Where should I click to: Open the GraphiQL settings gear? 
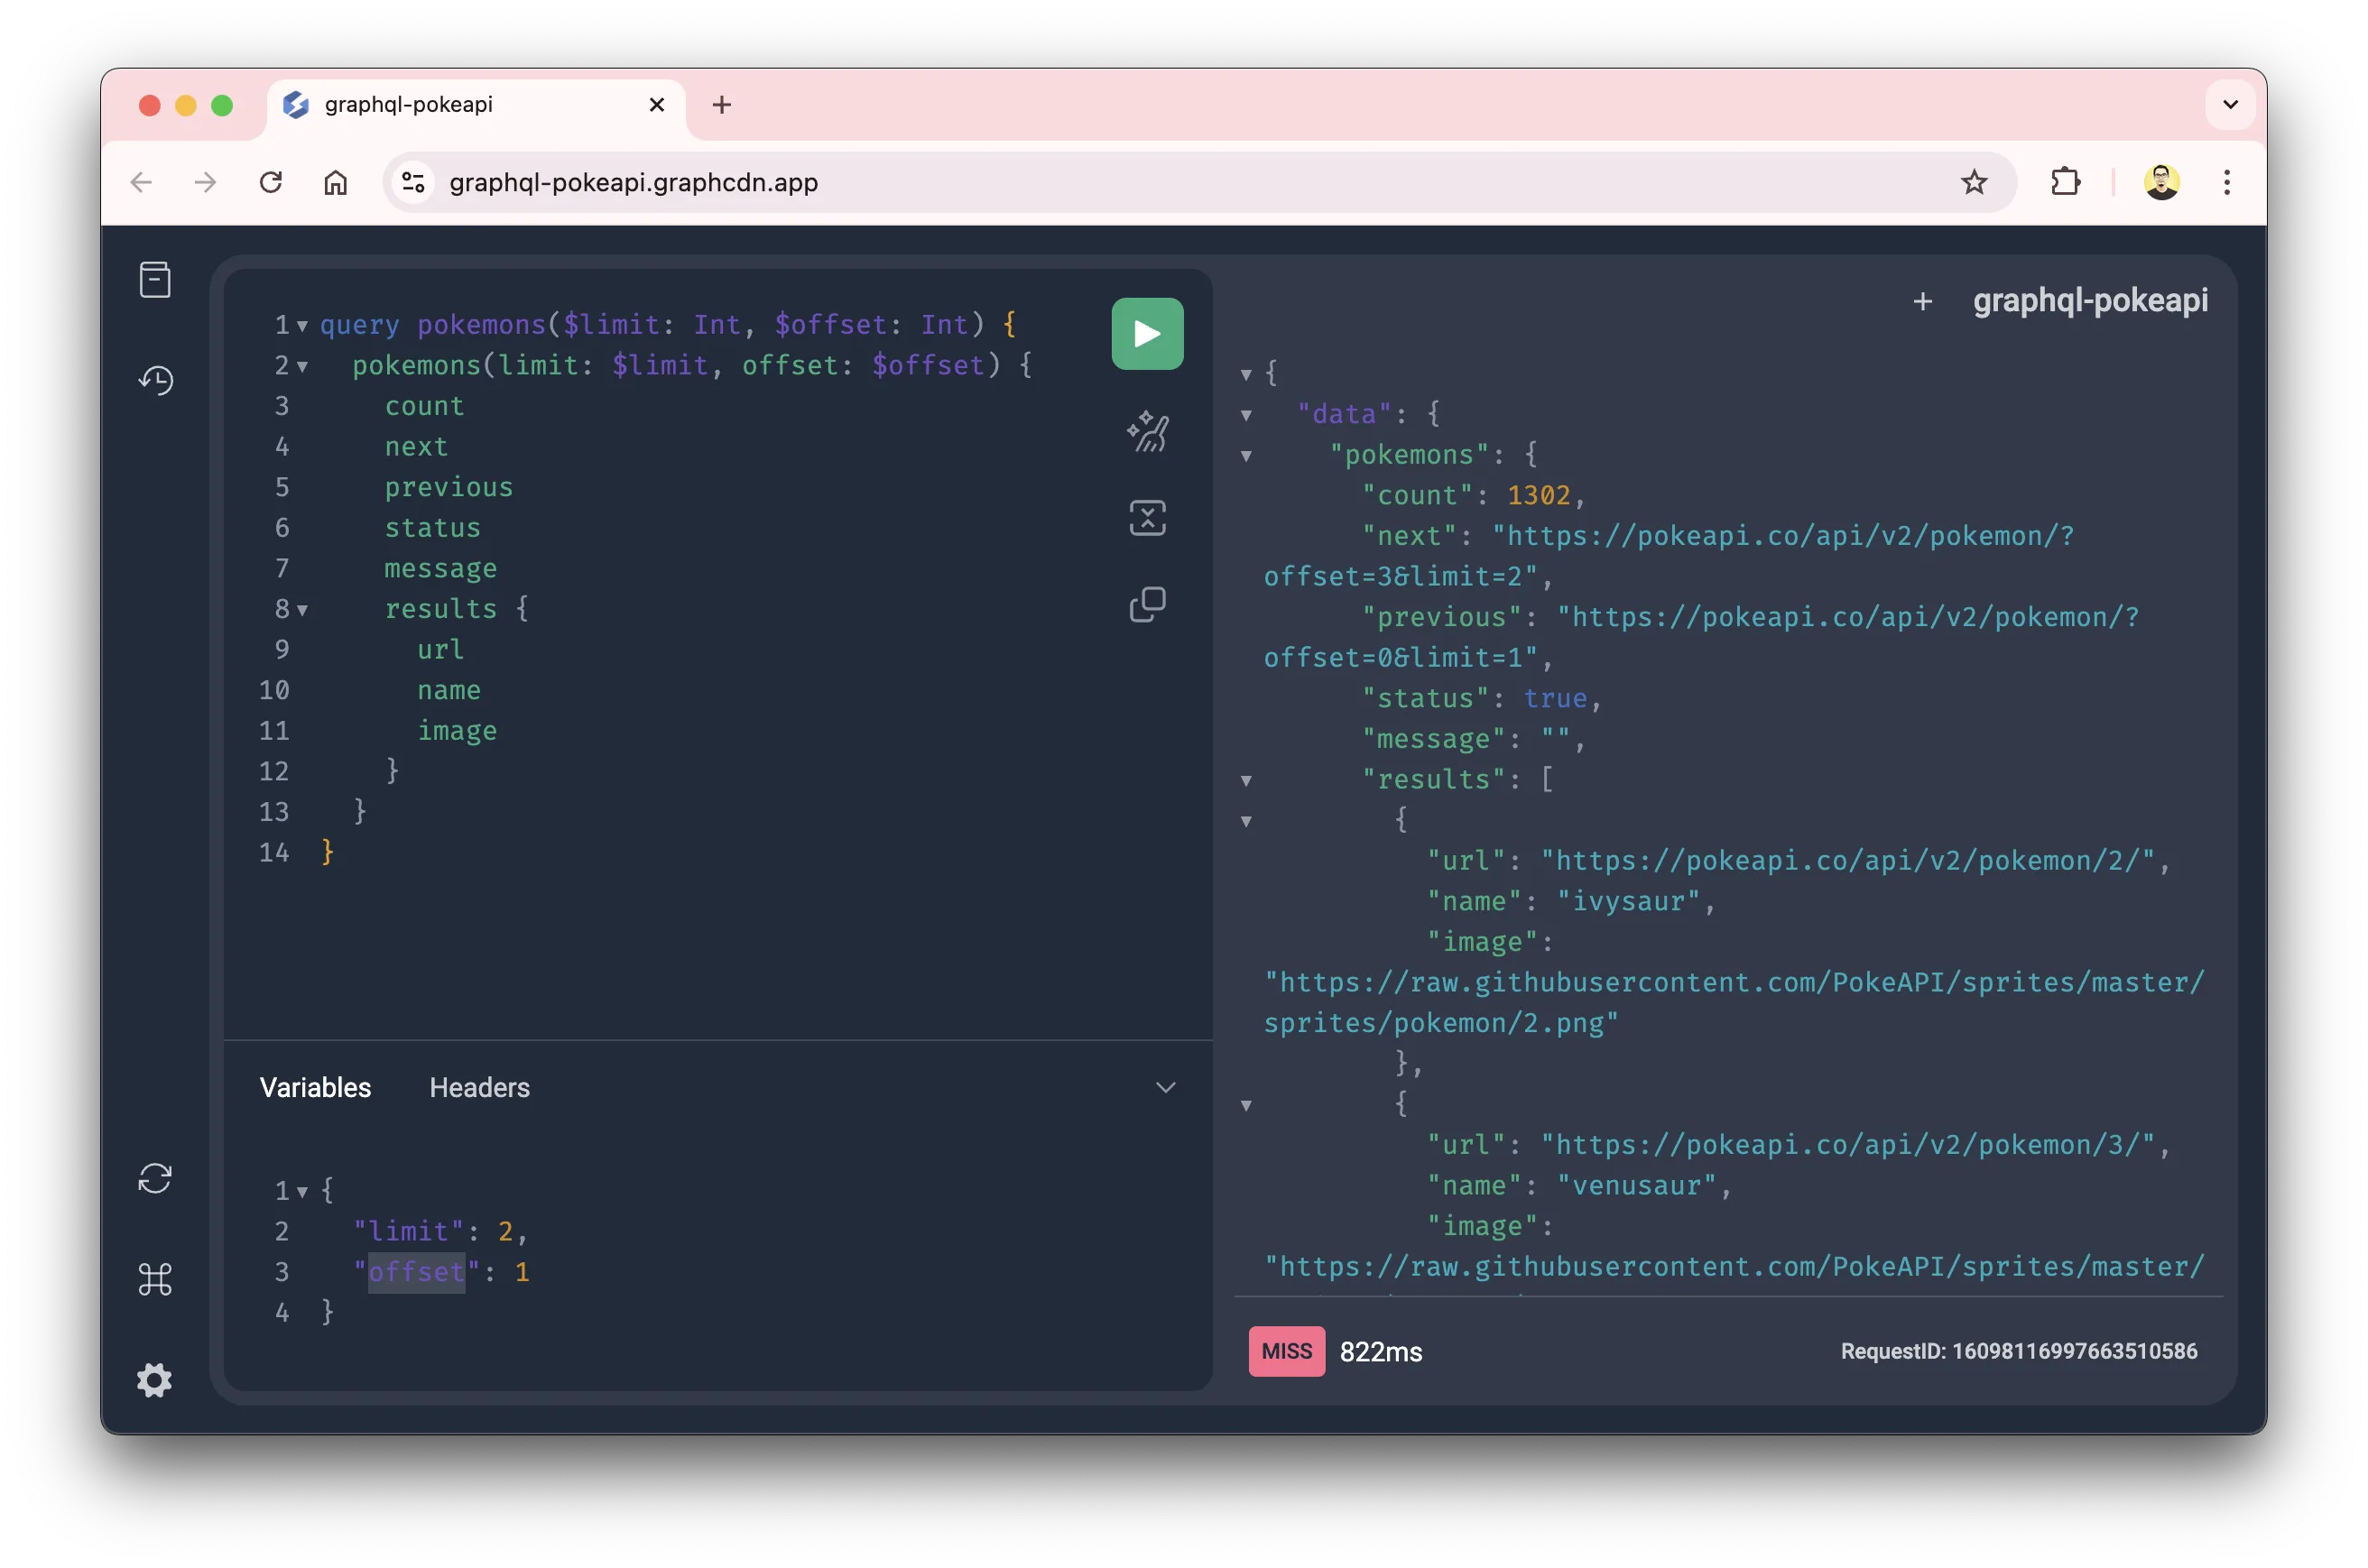155,1380
